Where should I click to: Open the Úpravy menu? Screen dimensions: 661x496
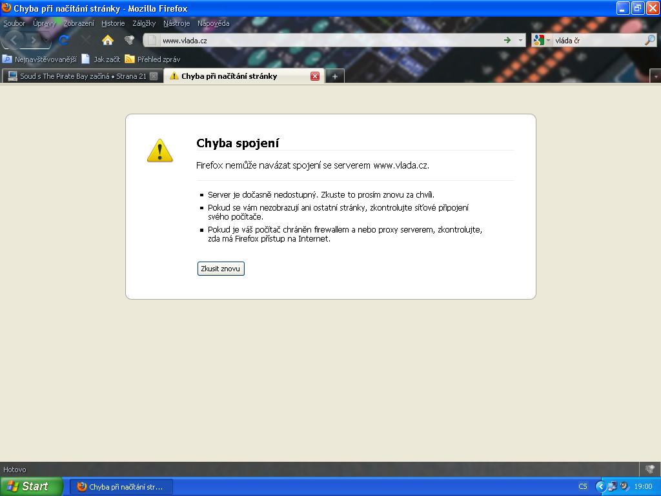point(45,23)
